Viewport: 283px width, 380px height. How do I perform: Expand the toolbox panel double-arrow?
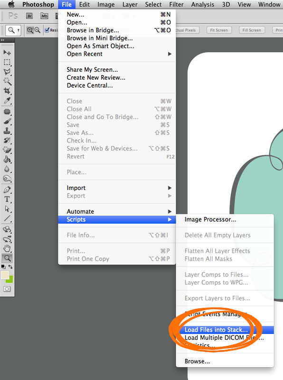click(x=2, y=40)
